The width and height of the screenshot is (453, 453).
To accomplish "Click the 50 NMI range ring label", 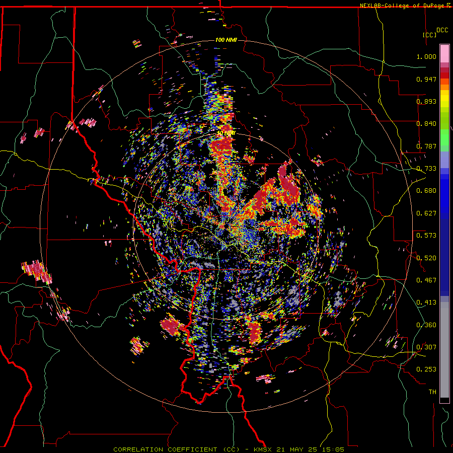I will pyautogui.click(x=226, y=133).
